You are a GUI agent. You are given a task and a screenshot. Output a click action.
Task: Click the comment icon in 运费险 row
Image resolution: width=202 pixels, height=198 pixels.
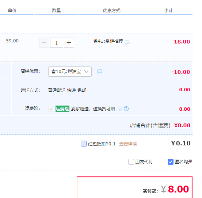point(121,109)
